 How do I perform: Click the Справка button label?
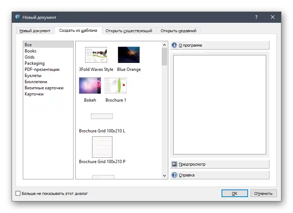pos(187,175)
